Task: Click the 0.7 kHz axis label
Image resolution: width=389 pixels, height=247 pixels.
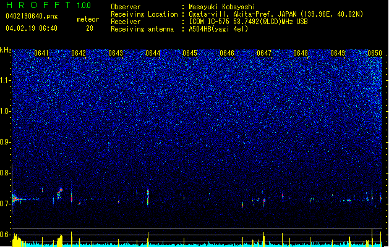Action: point(4,204)
